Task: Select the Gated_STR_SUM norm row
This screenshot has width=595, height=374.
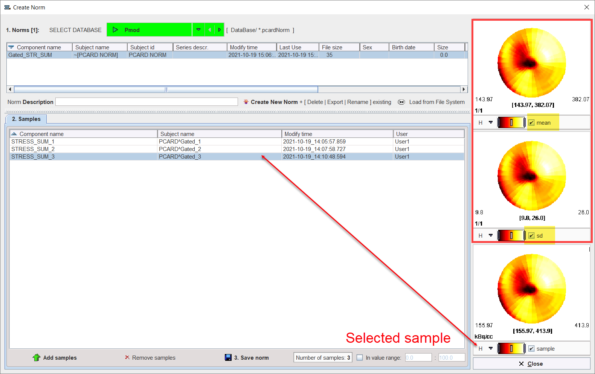Action: pyautogui.click(x=237, y=55)
